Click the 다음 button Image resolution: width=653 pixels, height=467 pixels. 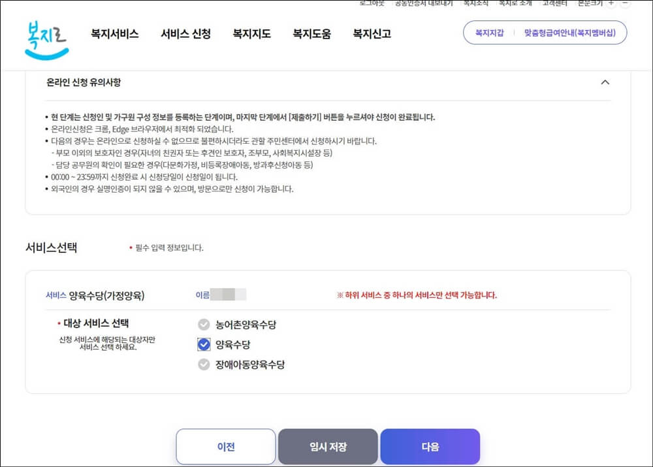[431, 446]
